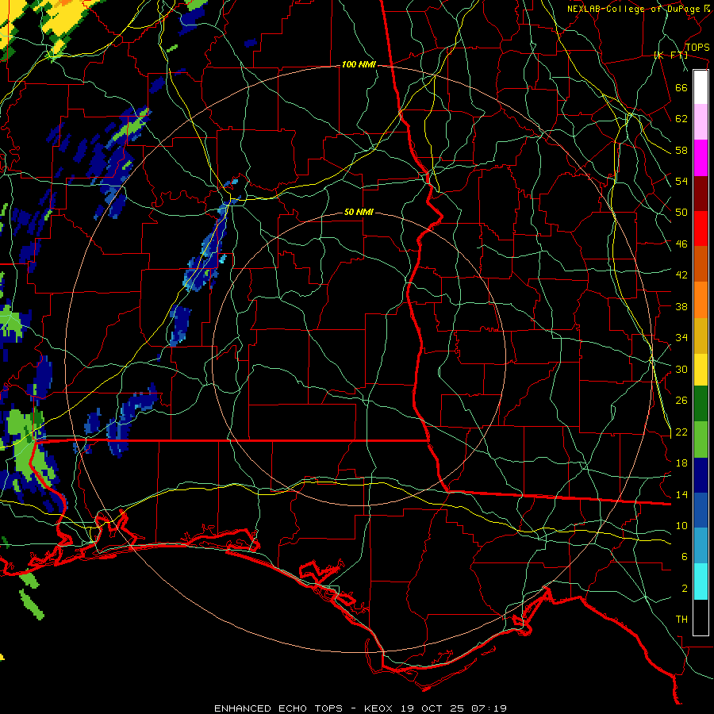Click legend value "6"
The width and height of the screenshot is (714, 714).
tap(684, 557)
